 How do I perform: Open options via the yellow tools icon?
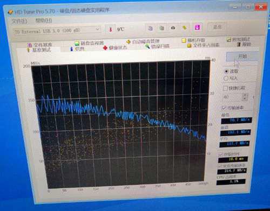click(x=184, y=27)
